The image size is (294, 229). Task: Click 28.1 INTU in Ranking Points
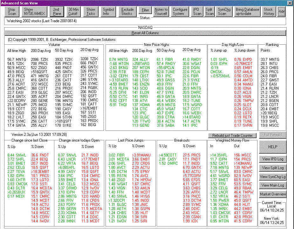point(269,64)
